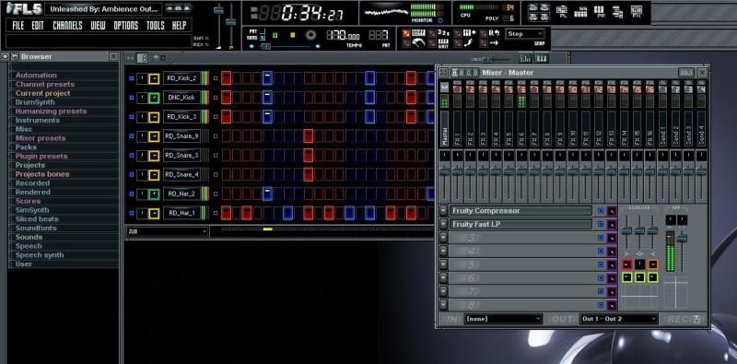Viewport: 737px width, 364px height.
Task: Toggle the loop recording R icon
Action: click(494, 33)
